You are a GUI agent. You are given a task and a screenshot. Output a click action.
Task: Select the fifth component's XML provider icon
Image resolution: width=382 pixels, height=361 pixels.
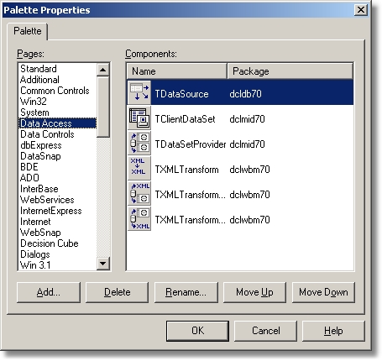tap(139, 193)
